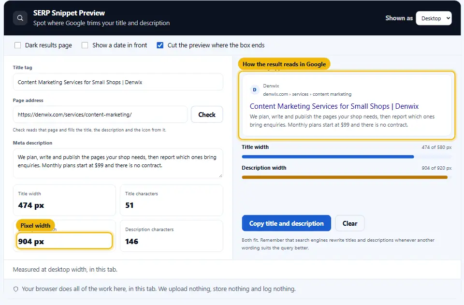The height and width of the screenshot is (305, 464).
Task: Click the magnifier search icon in the header
Action: tap(20, 18)
